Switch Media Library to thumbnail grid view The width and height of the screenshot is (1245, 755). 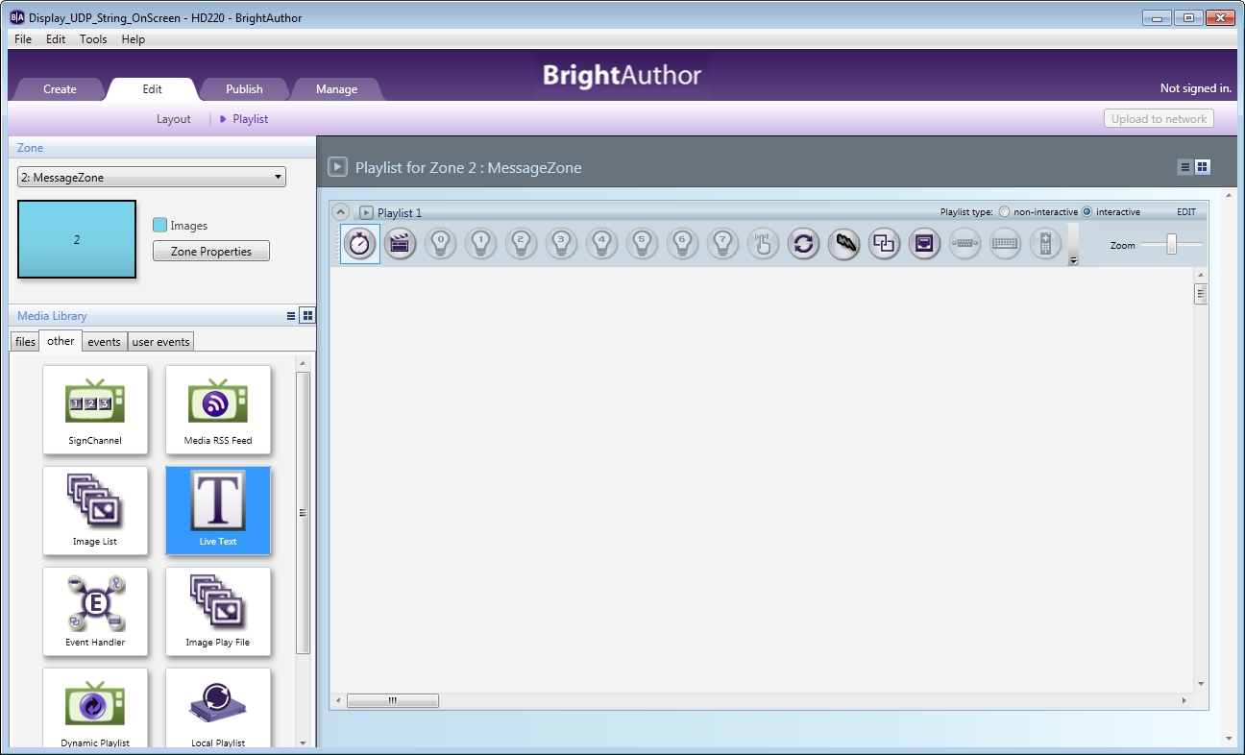pyautogui.click(x=307, y=315)
